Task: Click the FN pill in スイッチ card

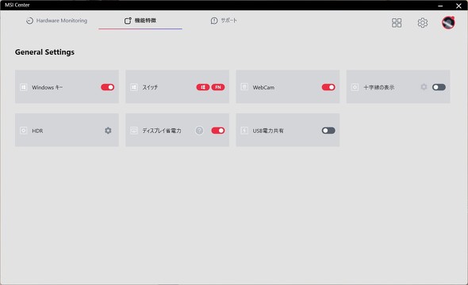Action: pyautogui.click(x=218, y=87)
